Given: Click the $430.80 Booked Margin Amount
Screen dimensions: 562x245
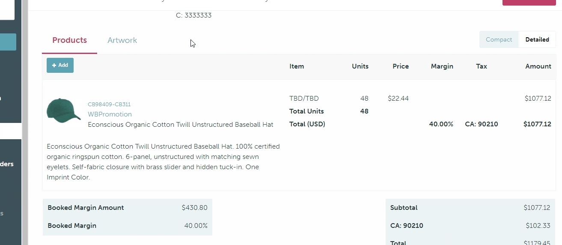Looking at the screenshot, I should tap(194, 208).
